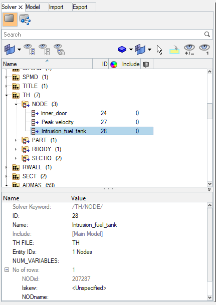Collapse the TH (7) folder
This screenshot has height=305, width=216.
[x=7, y=95]
